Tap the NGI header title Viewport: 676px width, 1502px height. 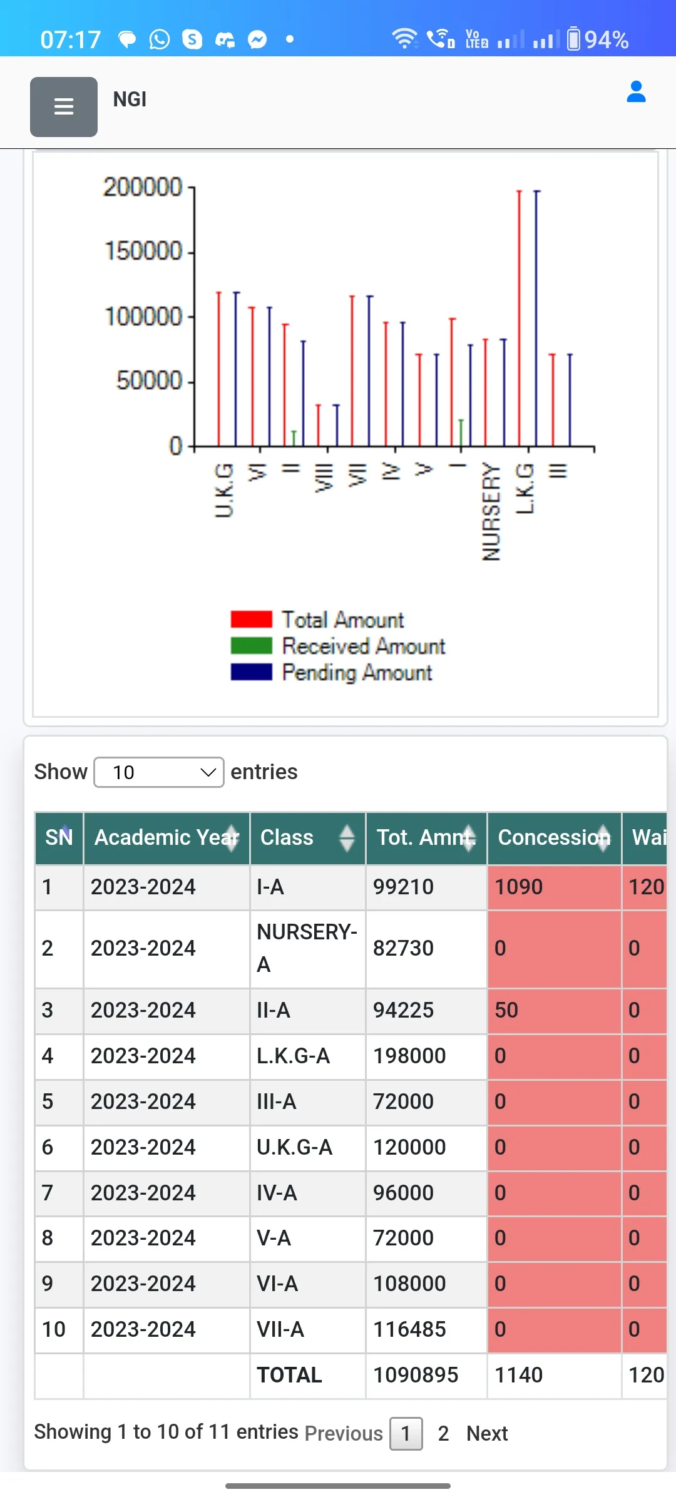point(130,99)
